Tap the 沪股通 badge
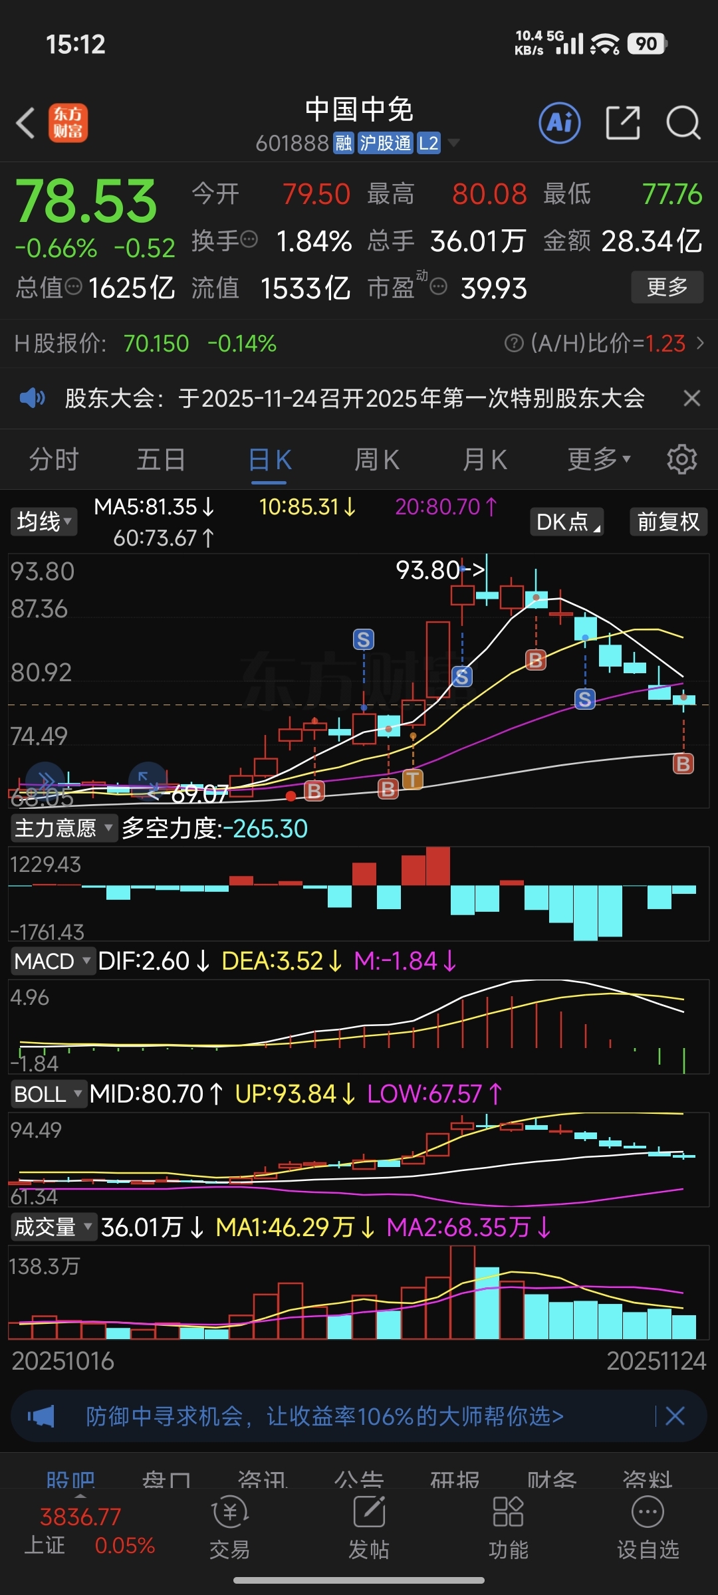Image resolution: width=718 pixels, height=1595 pixels. click(x=385, y=143)
